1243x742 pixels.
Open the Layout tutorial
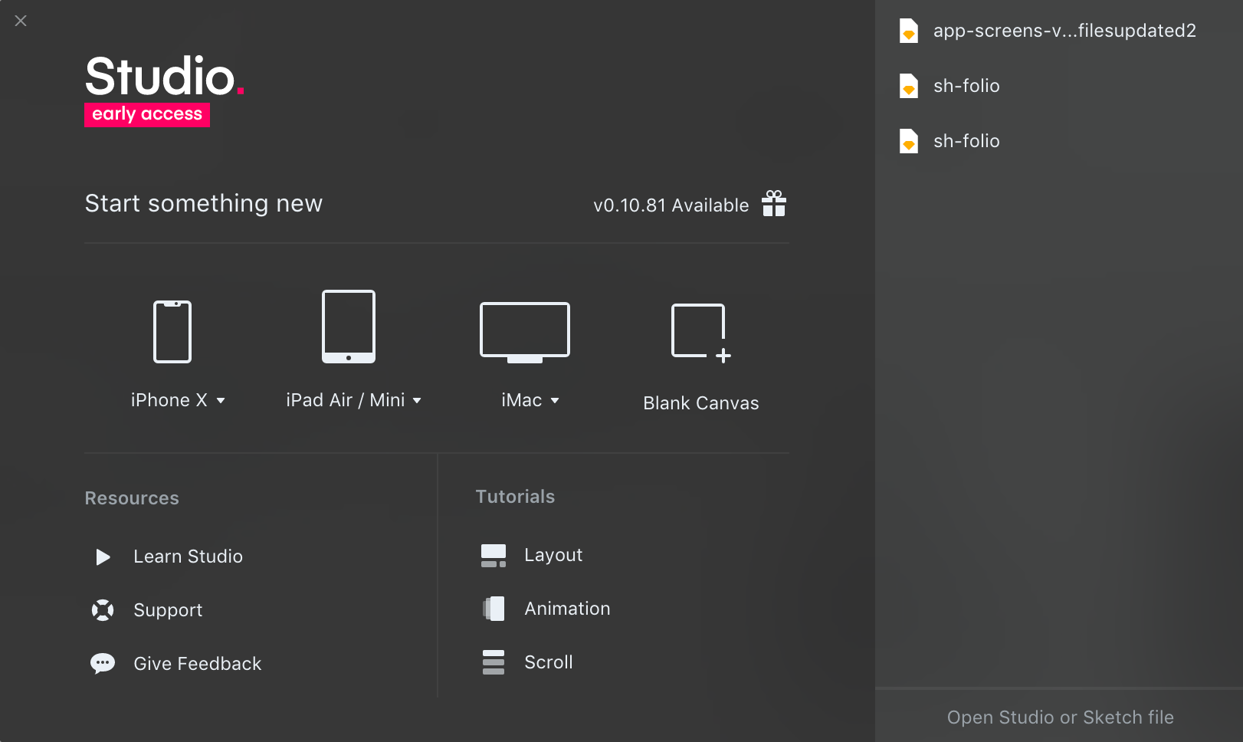(x=553, y=555)
